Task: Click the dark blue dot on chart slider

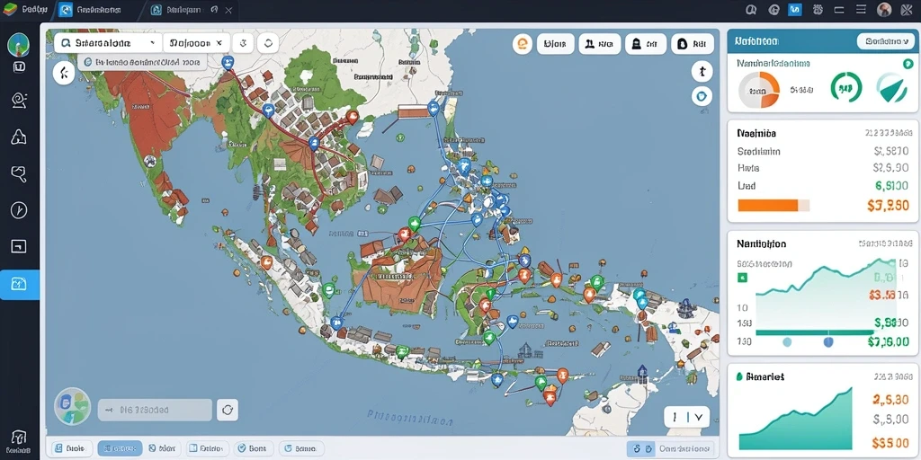Action: pyautogui.click(x=828, y=342)
